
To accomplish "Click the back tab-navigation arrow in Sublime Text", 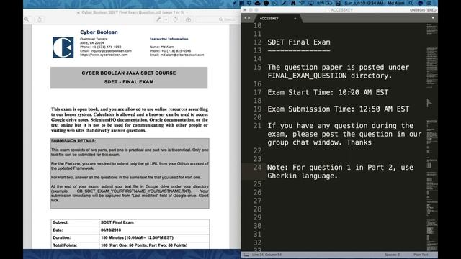I will [246, 18].
